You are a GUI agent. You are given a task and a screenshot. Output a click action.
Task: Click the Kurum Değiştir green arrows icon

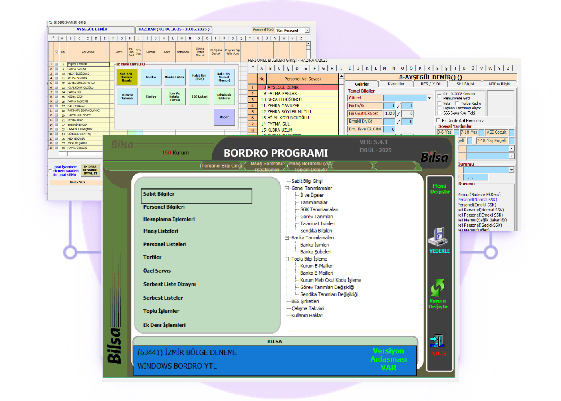[438, 288]
